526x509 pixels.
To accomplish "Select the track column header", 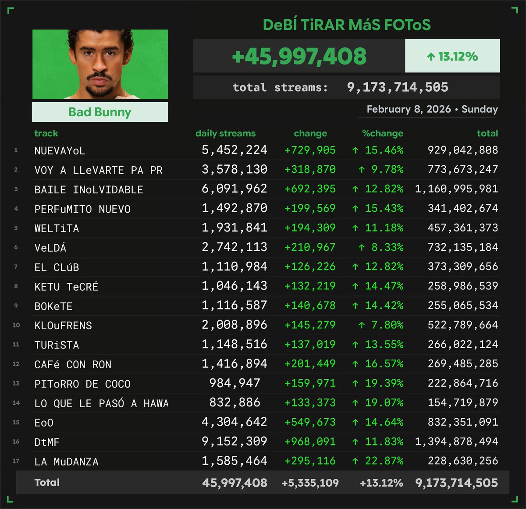I will tap(46, 133).
